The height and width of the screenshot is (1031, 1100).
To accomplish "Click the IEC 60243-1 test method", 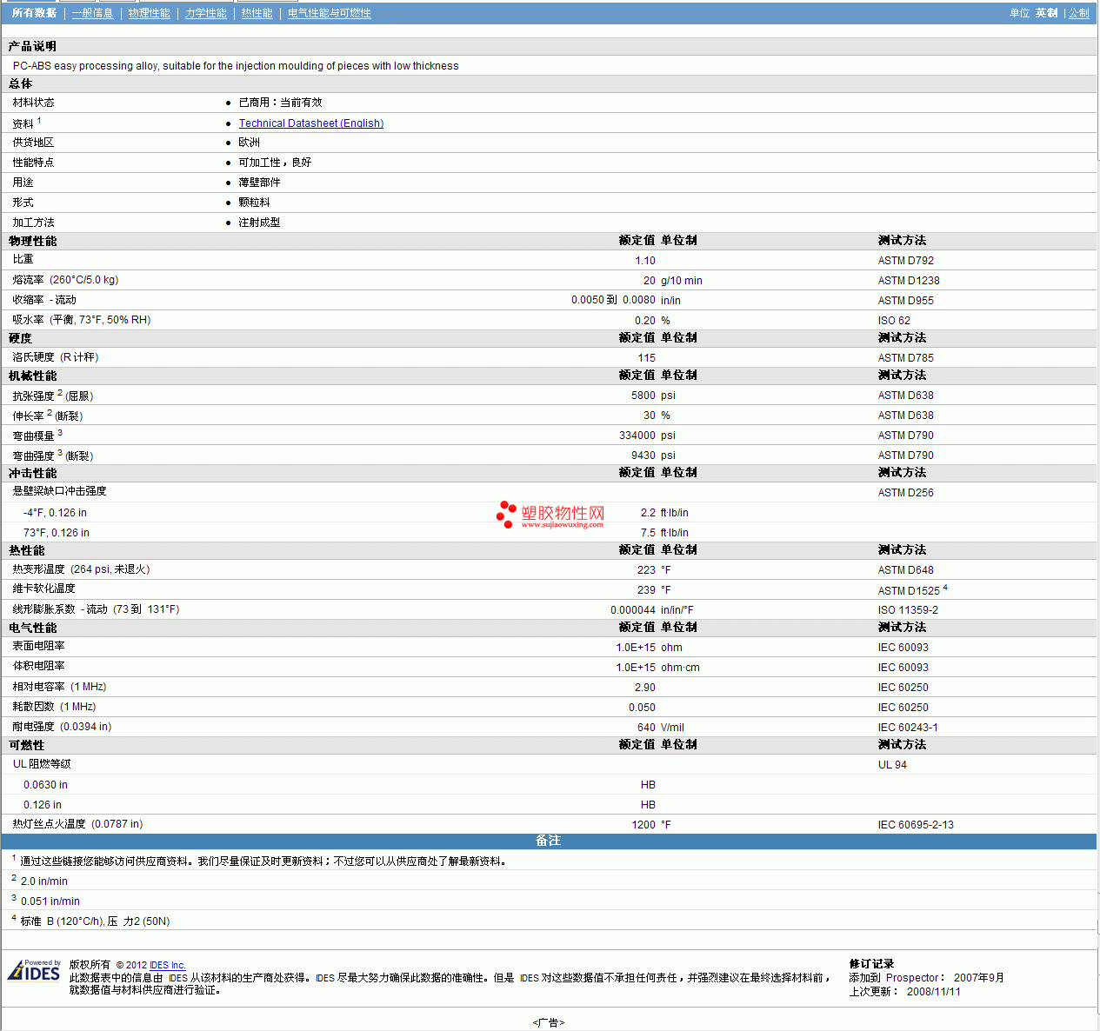I will pyautogui.click(x=908, y=728).
